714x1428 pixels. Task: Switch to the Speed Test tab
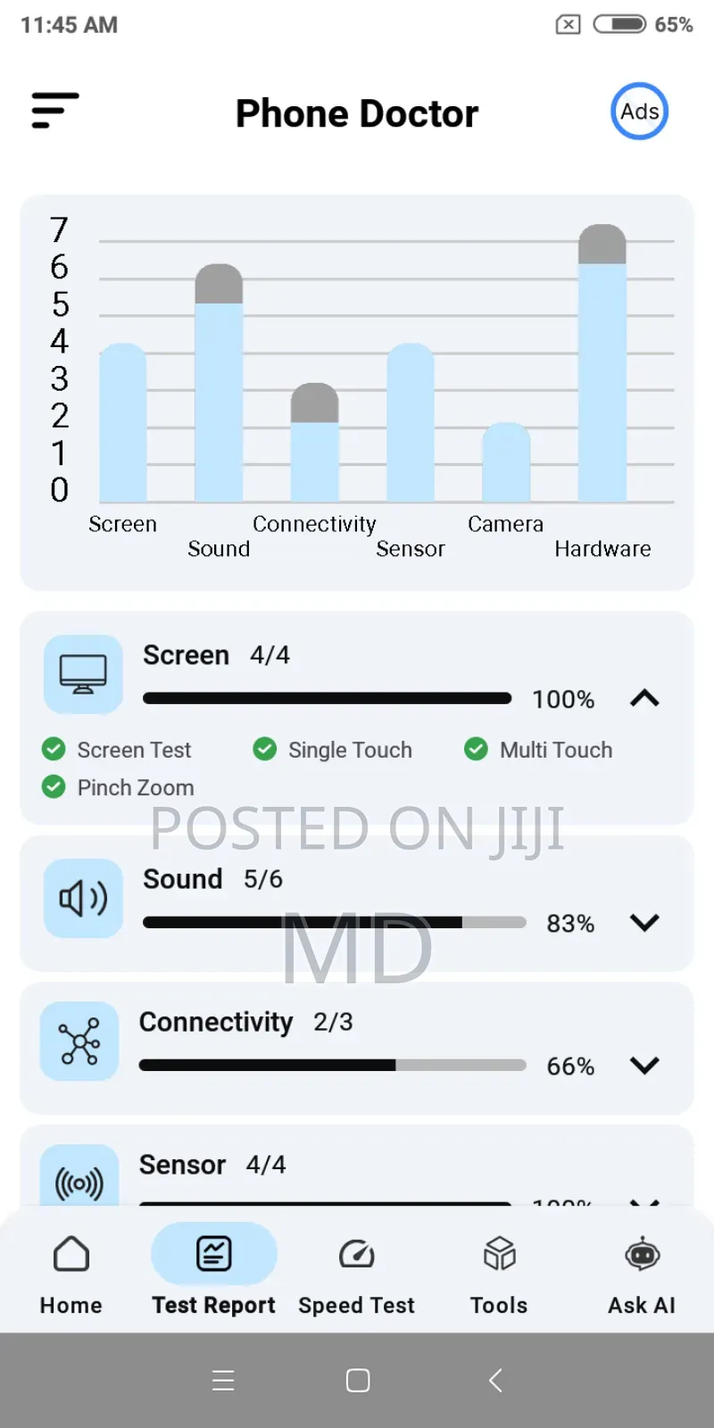(x=356, y=1271)
